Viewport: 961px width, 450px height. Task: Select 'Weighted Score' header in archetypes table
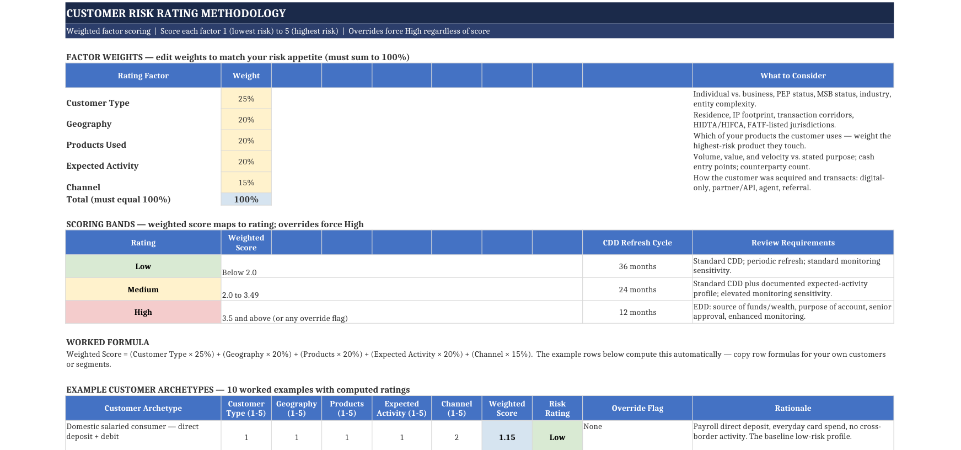click(507, 408)
